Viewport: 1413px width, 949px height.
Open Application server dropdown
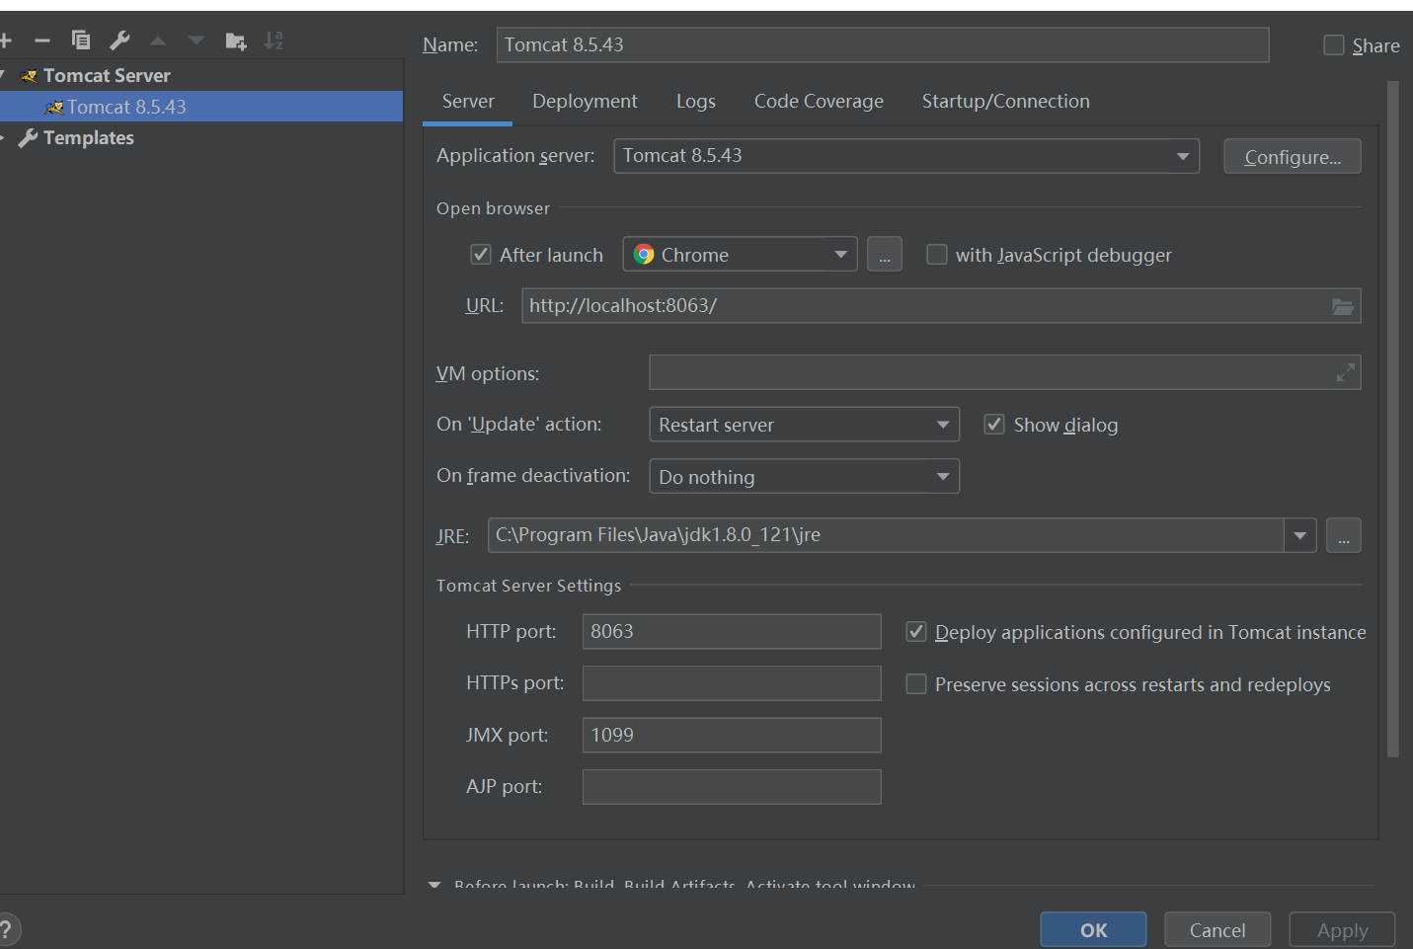click(x=906, y=156)
